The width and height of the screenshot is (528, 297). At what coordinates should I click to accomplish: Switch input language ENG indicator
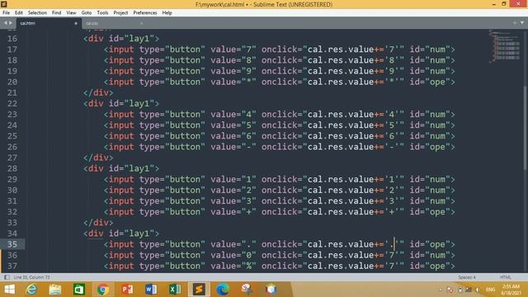coord(491,290)
